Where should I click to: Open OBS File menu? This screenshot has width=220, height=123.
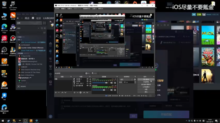[x=57, y=9]
